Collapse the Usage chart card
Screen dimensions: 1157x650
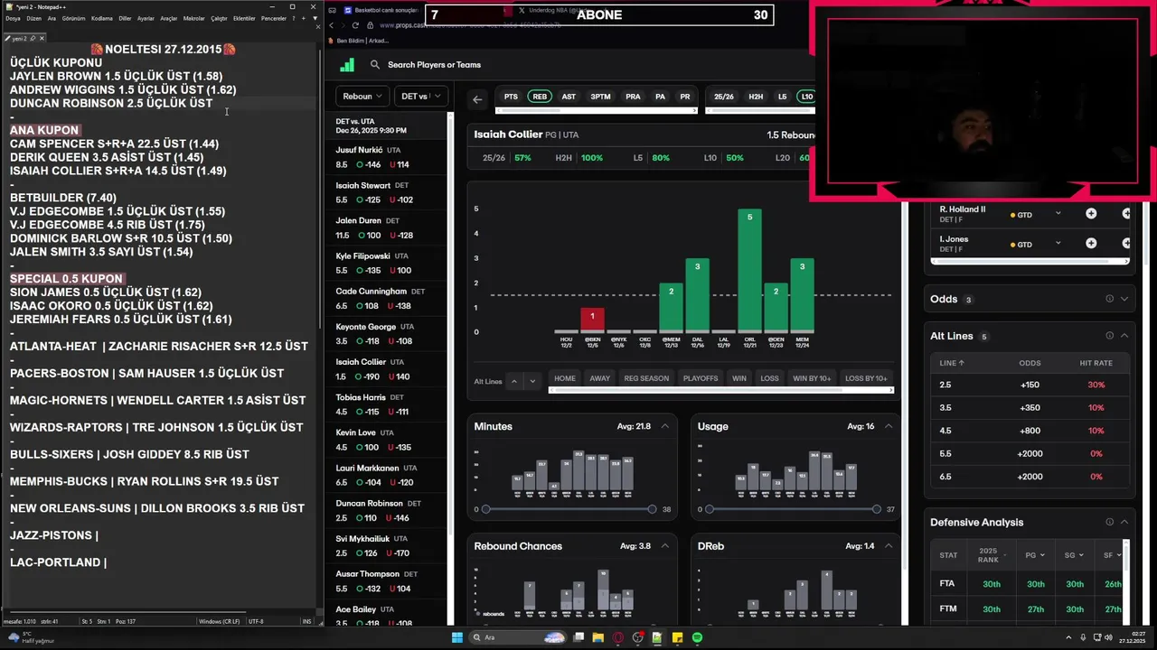(889, 426)
